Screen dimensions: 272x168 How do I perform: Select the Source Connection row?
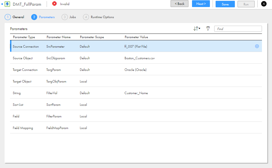point(136,46)
